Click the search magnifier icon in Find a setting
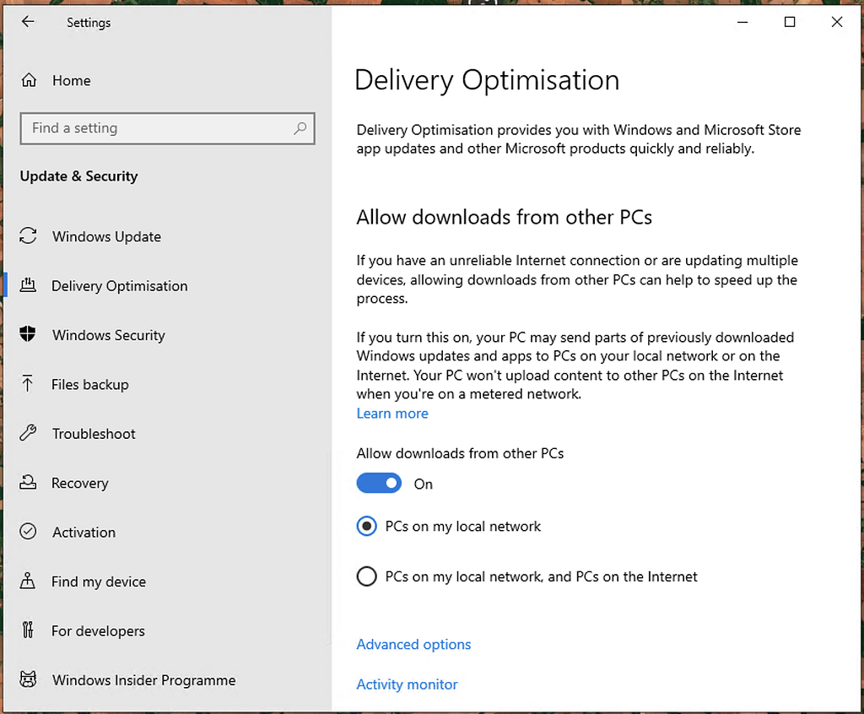Viewport: 864px width, 714px height. tap(300, 128)
